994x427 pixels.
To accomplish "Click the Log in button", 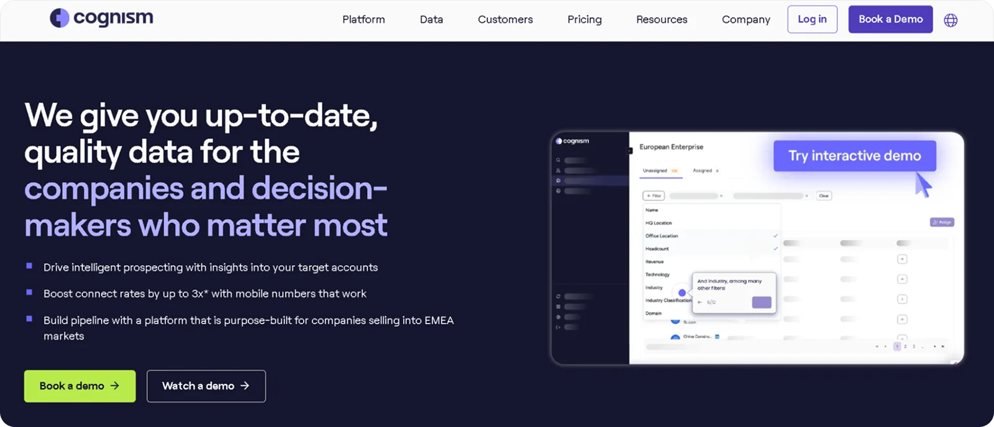I will point(812,19).
